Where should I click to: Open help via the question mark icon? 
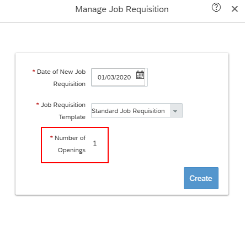point(216,8)
